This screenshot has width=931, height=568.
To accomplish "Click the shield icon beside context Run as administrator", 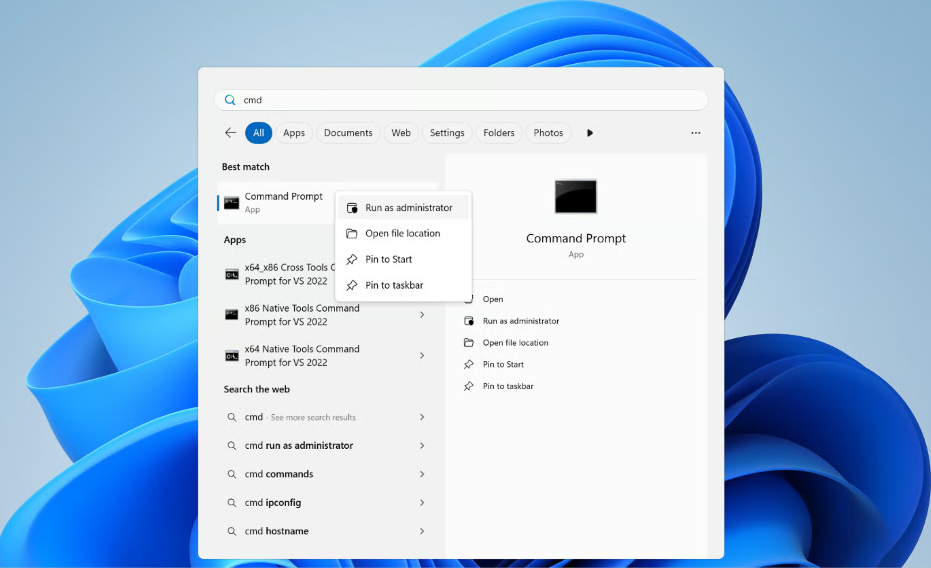I will 352,208.
